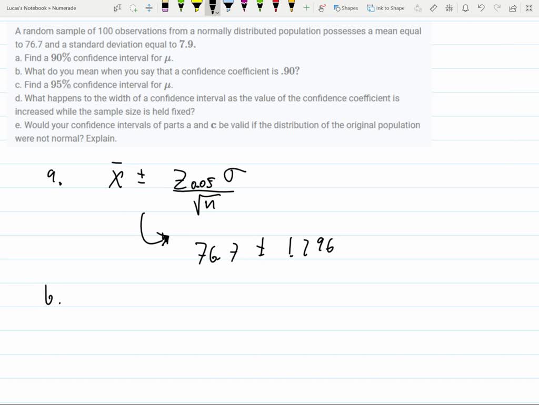Image resolution: width=539 pixels, height=405 pixels.
Task: Select the Lasso selection tool
Action: click(132, 8)
